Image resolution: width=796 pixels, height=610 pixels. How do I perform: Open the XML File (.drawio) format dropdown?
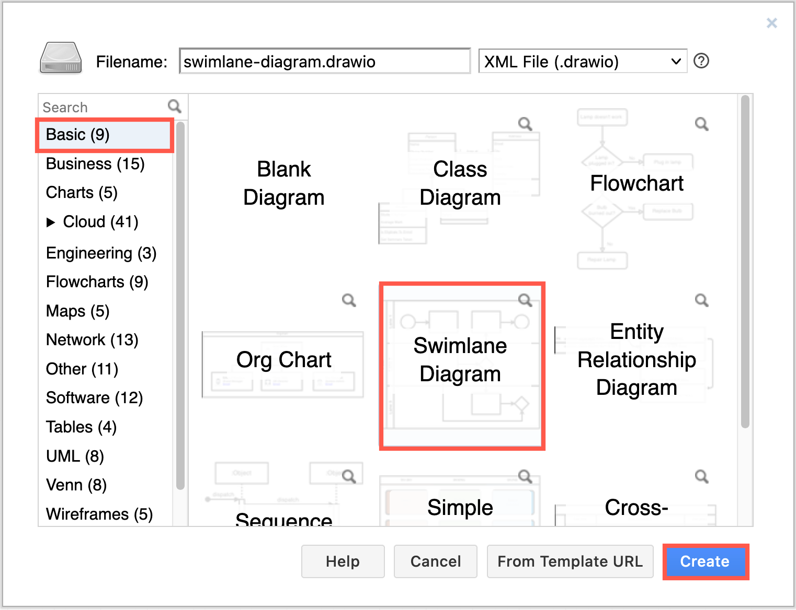click(x=675, y=61)
